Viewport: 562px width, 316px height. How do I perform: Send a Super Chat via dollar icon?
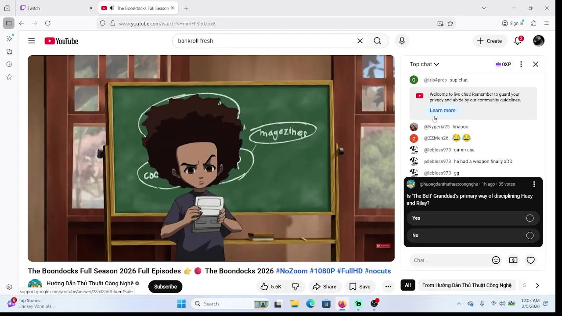coord(513,260)
